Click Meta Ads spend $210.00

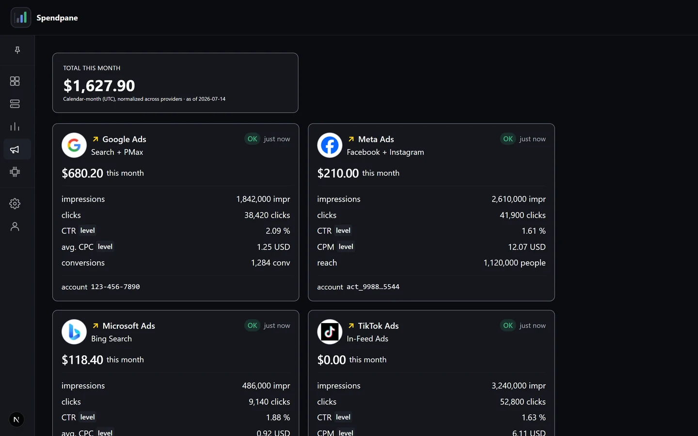coord(338,173)
